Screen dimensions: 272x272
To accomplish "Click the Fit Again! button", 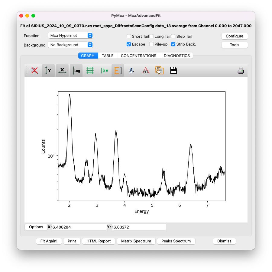I will [49, 241].
